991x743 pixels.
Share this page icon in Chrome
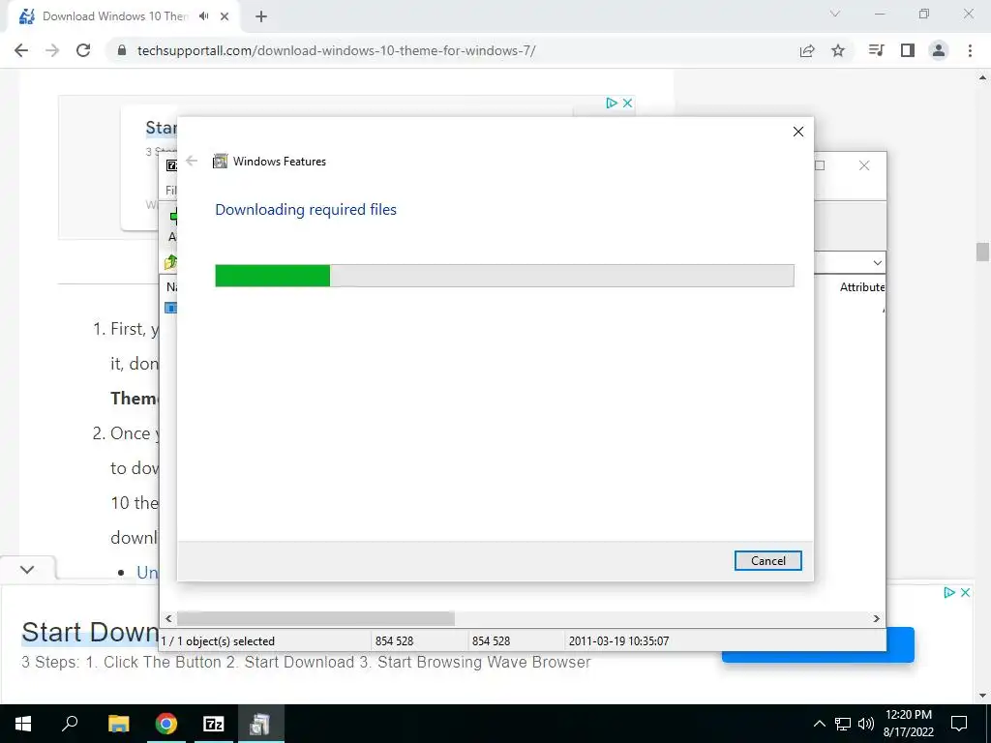click(x=807, y=50)
